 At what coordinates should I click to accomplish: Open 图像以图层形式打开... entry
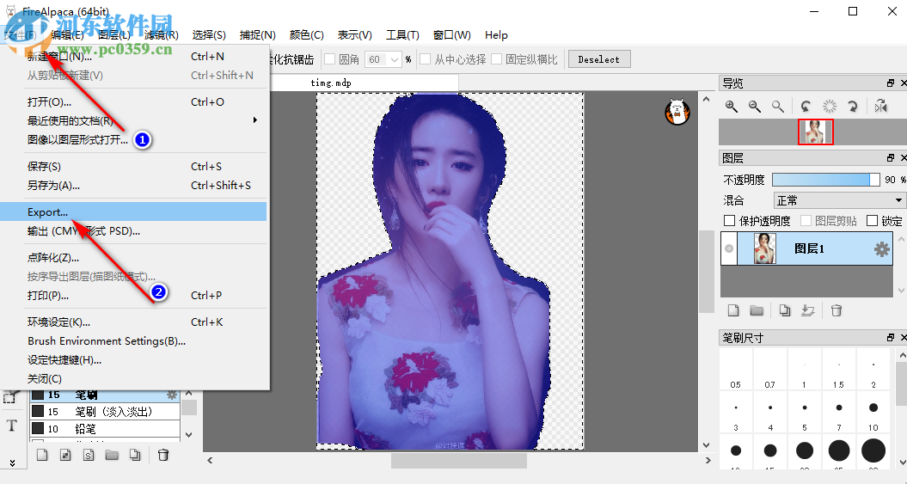[133, 139]
